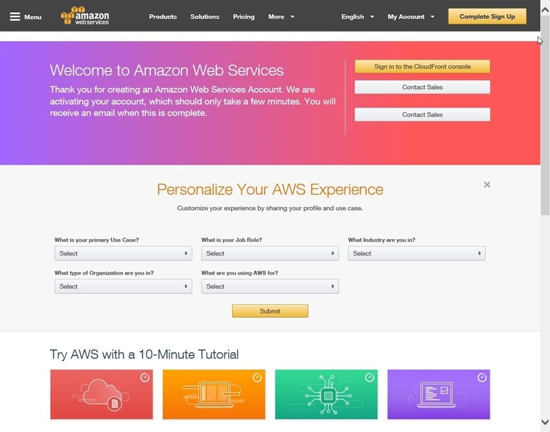Image resolution: width=550 pixels, height=432 pixels.
Task: Click the Menu label in the header
Action: pyautogui.click(x=33, y=17)
